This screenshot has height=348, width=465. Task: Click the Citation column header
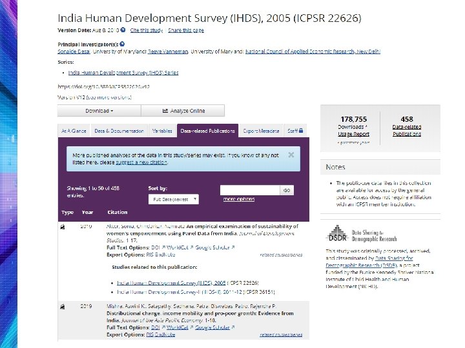(118, 212)
